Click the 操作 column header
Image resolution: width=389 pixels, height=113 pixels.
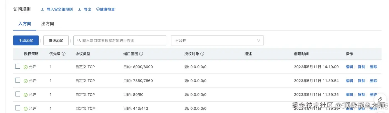(349, 54)
